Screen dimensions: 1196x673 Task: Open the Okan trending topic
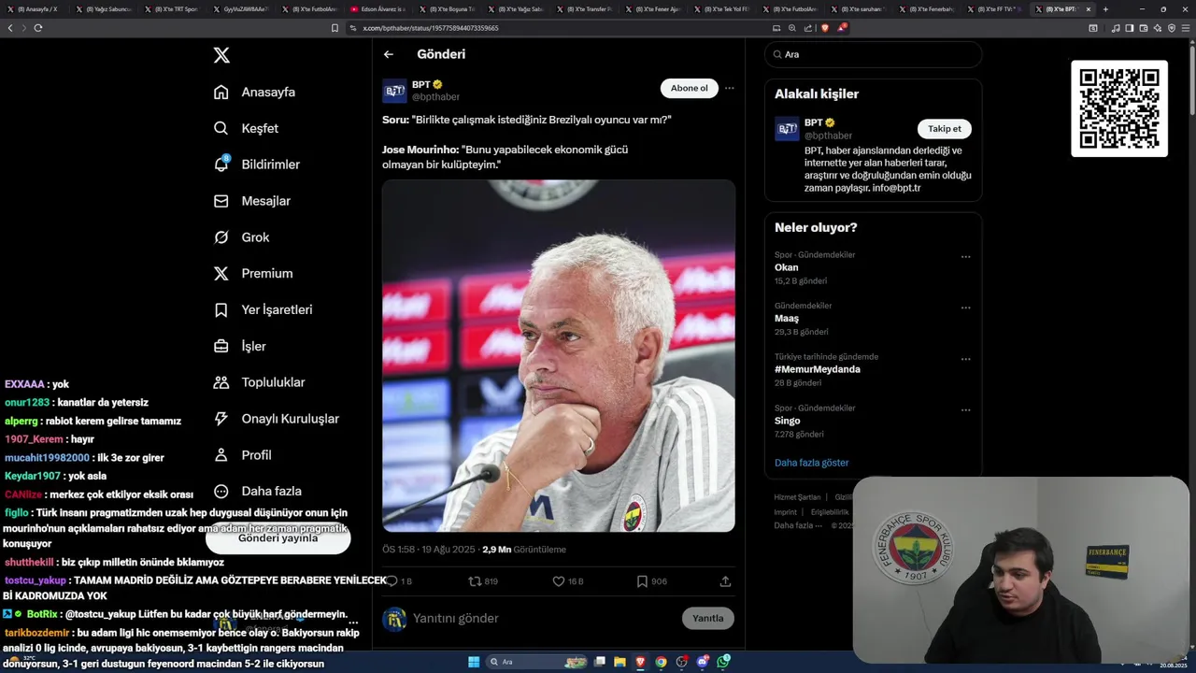[787, 267]
